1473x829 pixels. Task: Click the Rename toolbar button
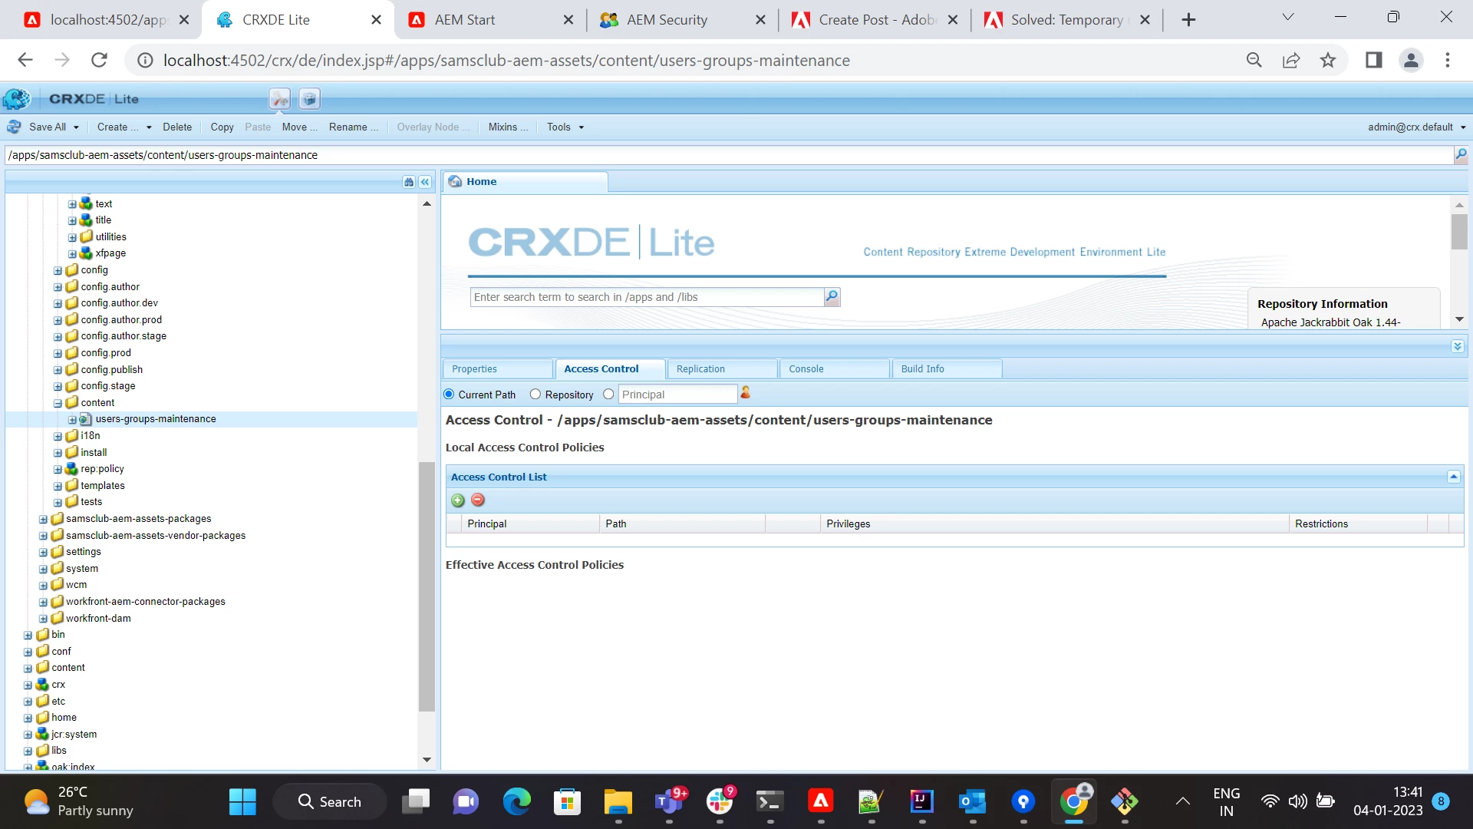pos(353,127)
